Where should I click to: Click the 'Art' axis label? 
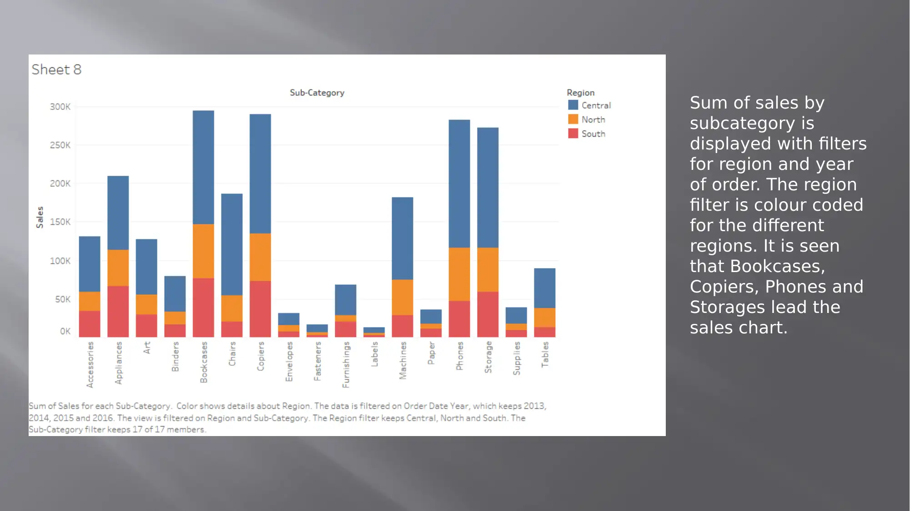coord(147,348)
